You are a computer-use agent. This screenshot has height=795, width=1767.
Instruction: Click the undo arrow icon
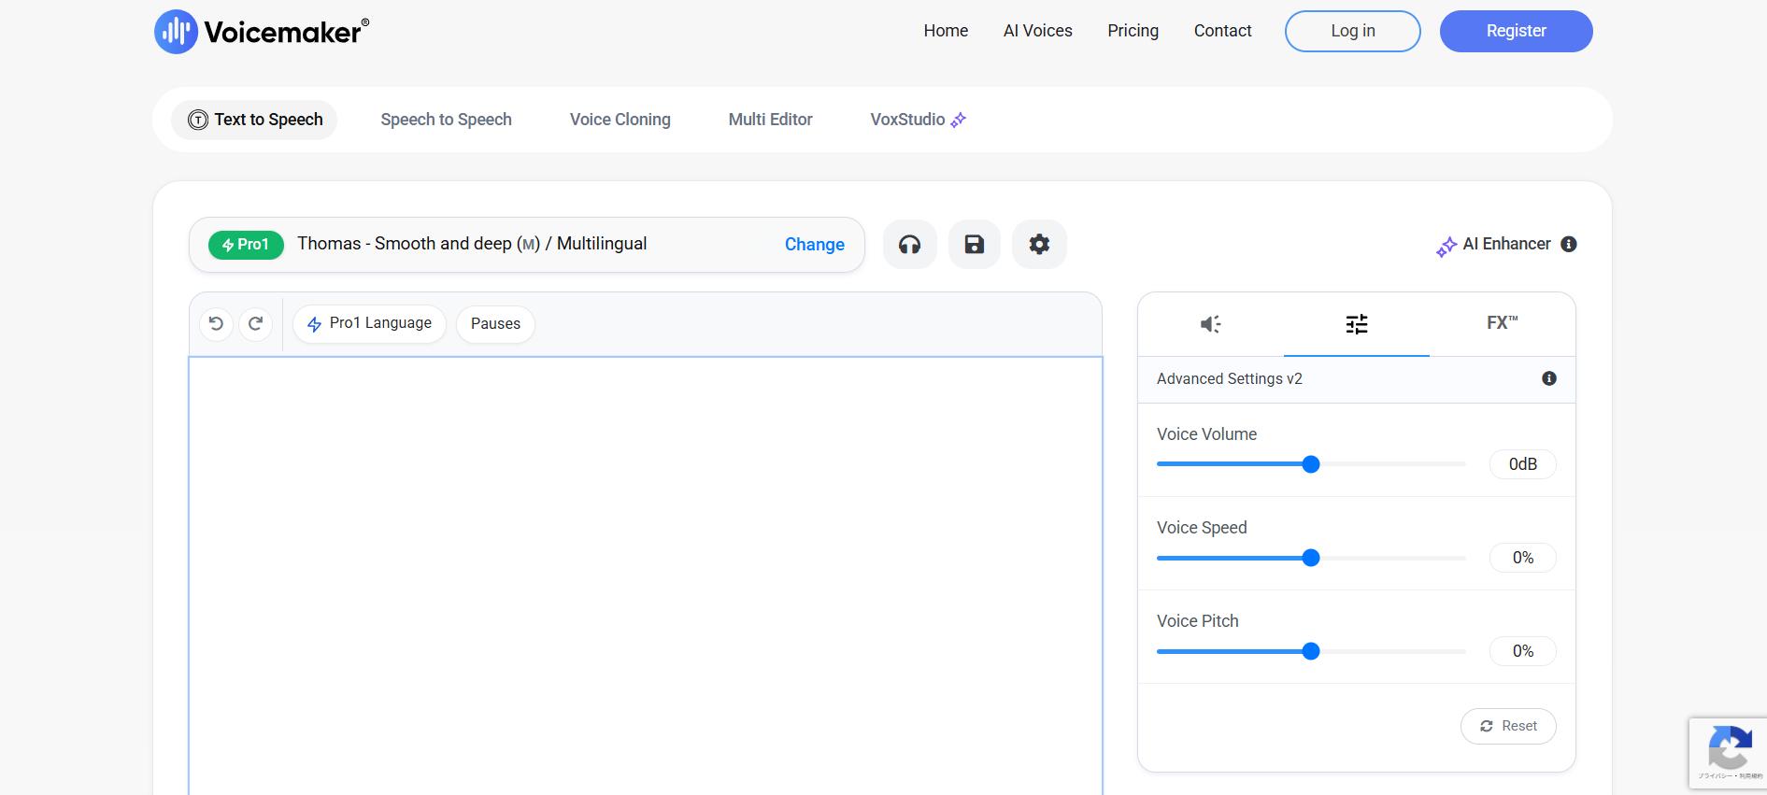[216, 323]
